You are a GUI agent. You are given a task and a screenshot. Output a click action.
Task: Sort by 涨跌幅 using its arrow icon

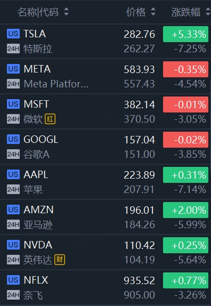click(x=208, y=12)
